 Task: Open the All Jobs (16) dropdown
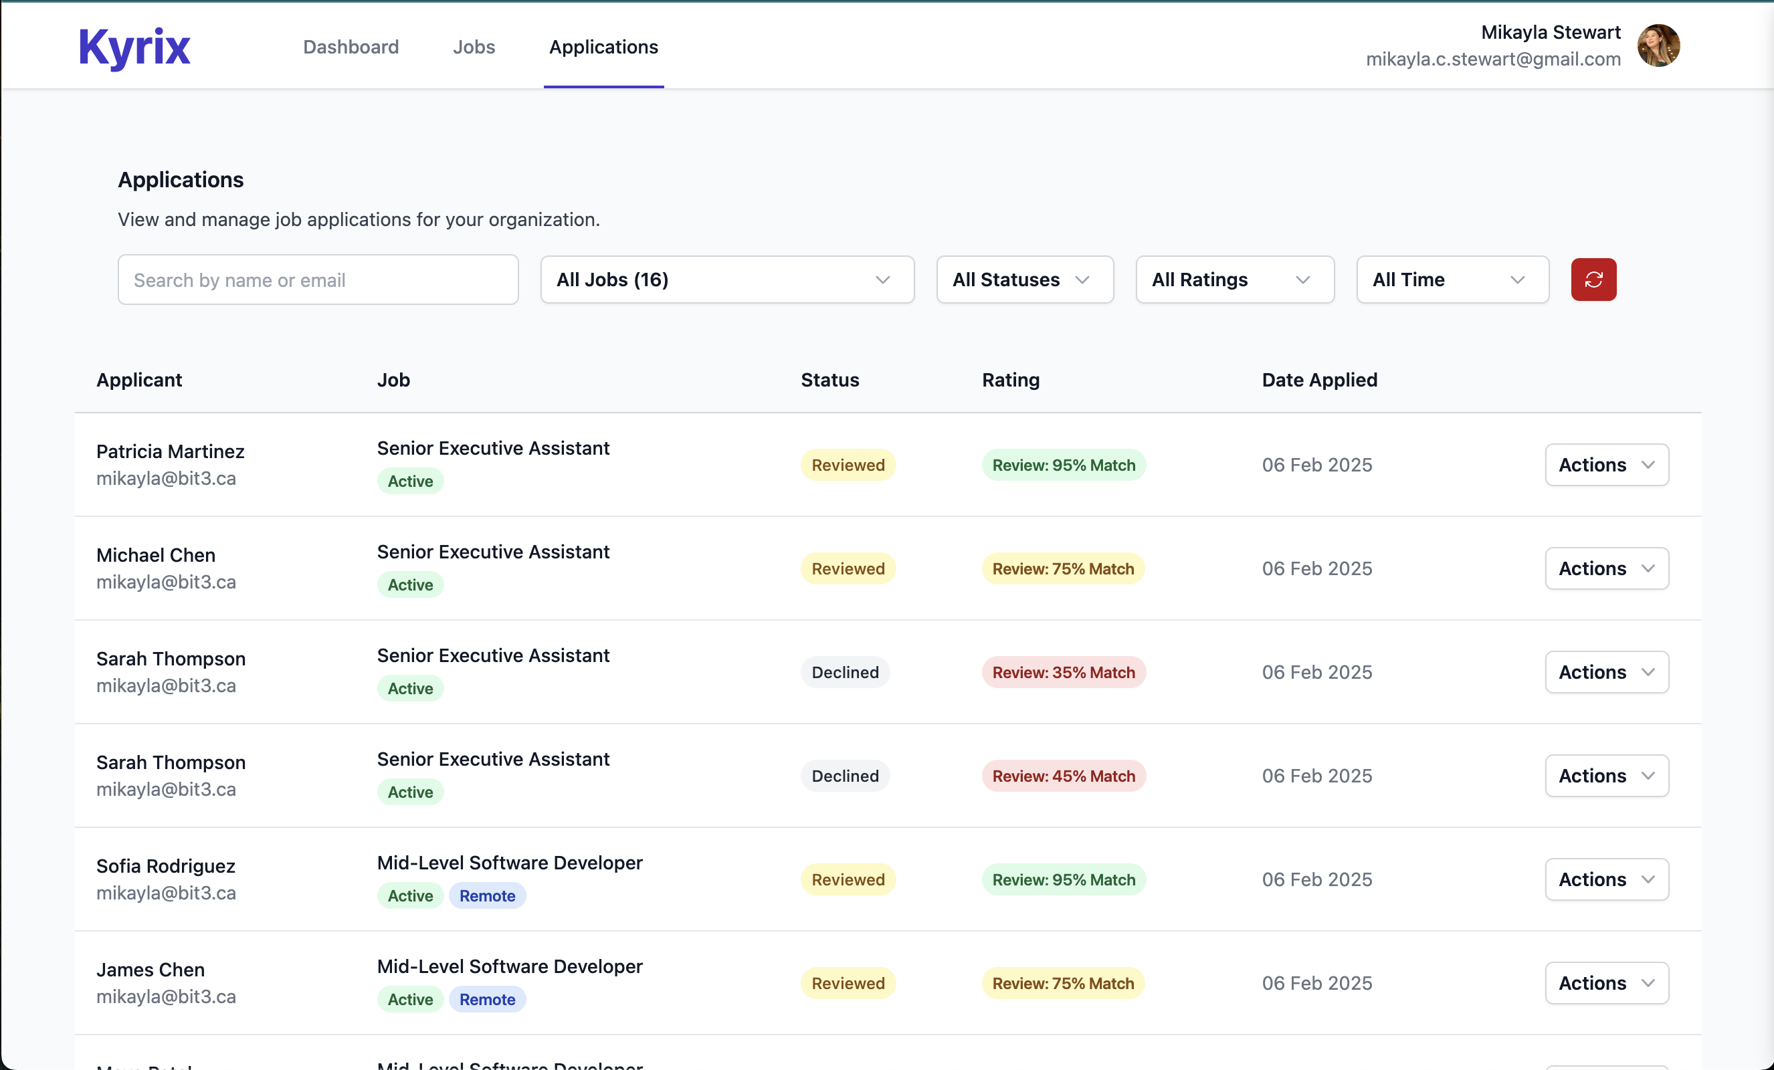(x=726, y=279)
